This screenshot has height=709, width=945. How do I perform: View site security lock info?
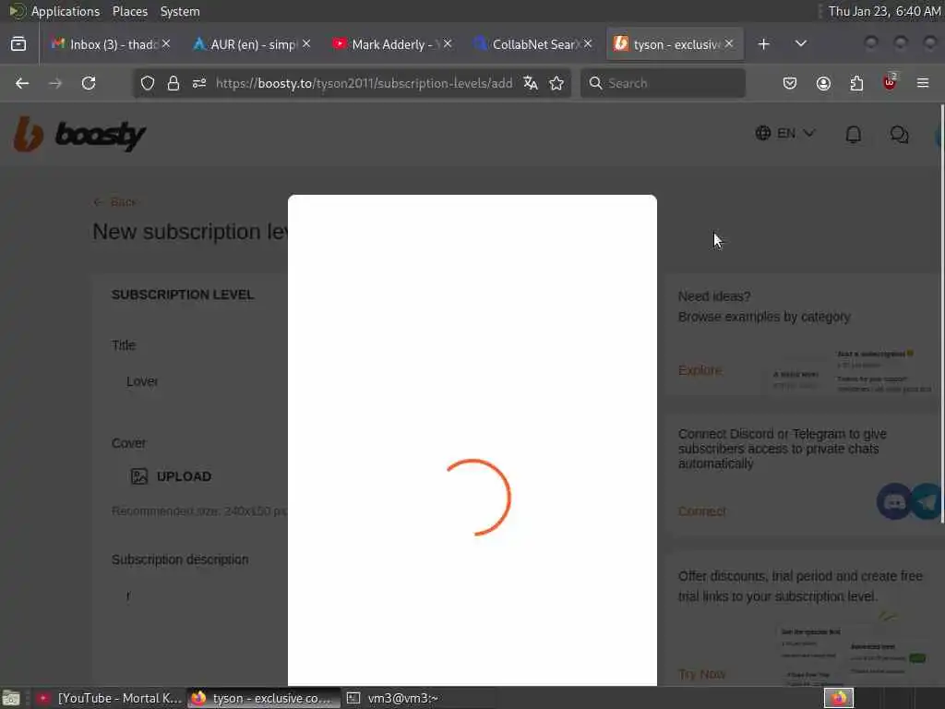pyautogui.click(x=173, y=83)
